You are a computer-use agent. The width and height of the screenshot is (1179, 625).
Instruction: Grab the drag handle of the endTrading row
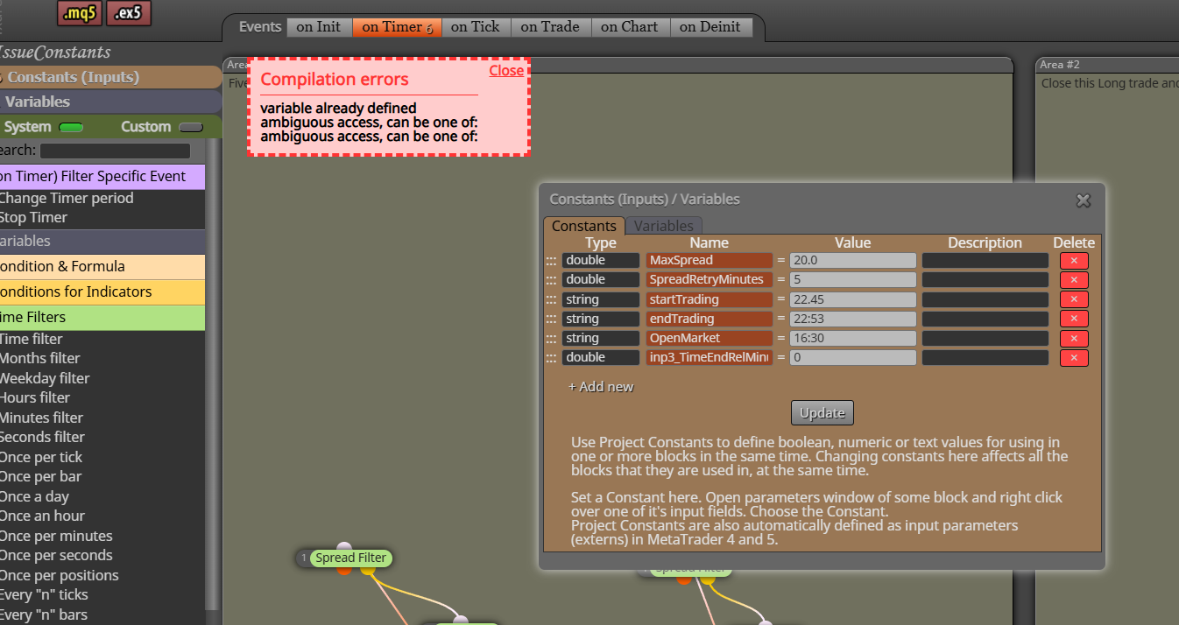(x=551, y=319)
